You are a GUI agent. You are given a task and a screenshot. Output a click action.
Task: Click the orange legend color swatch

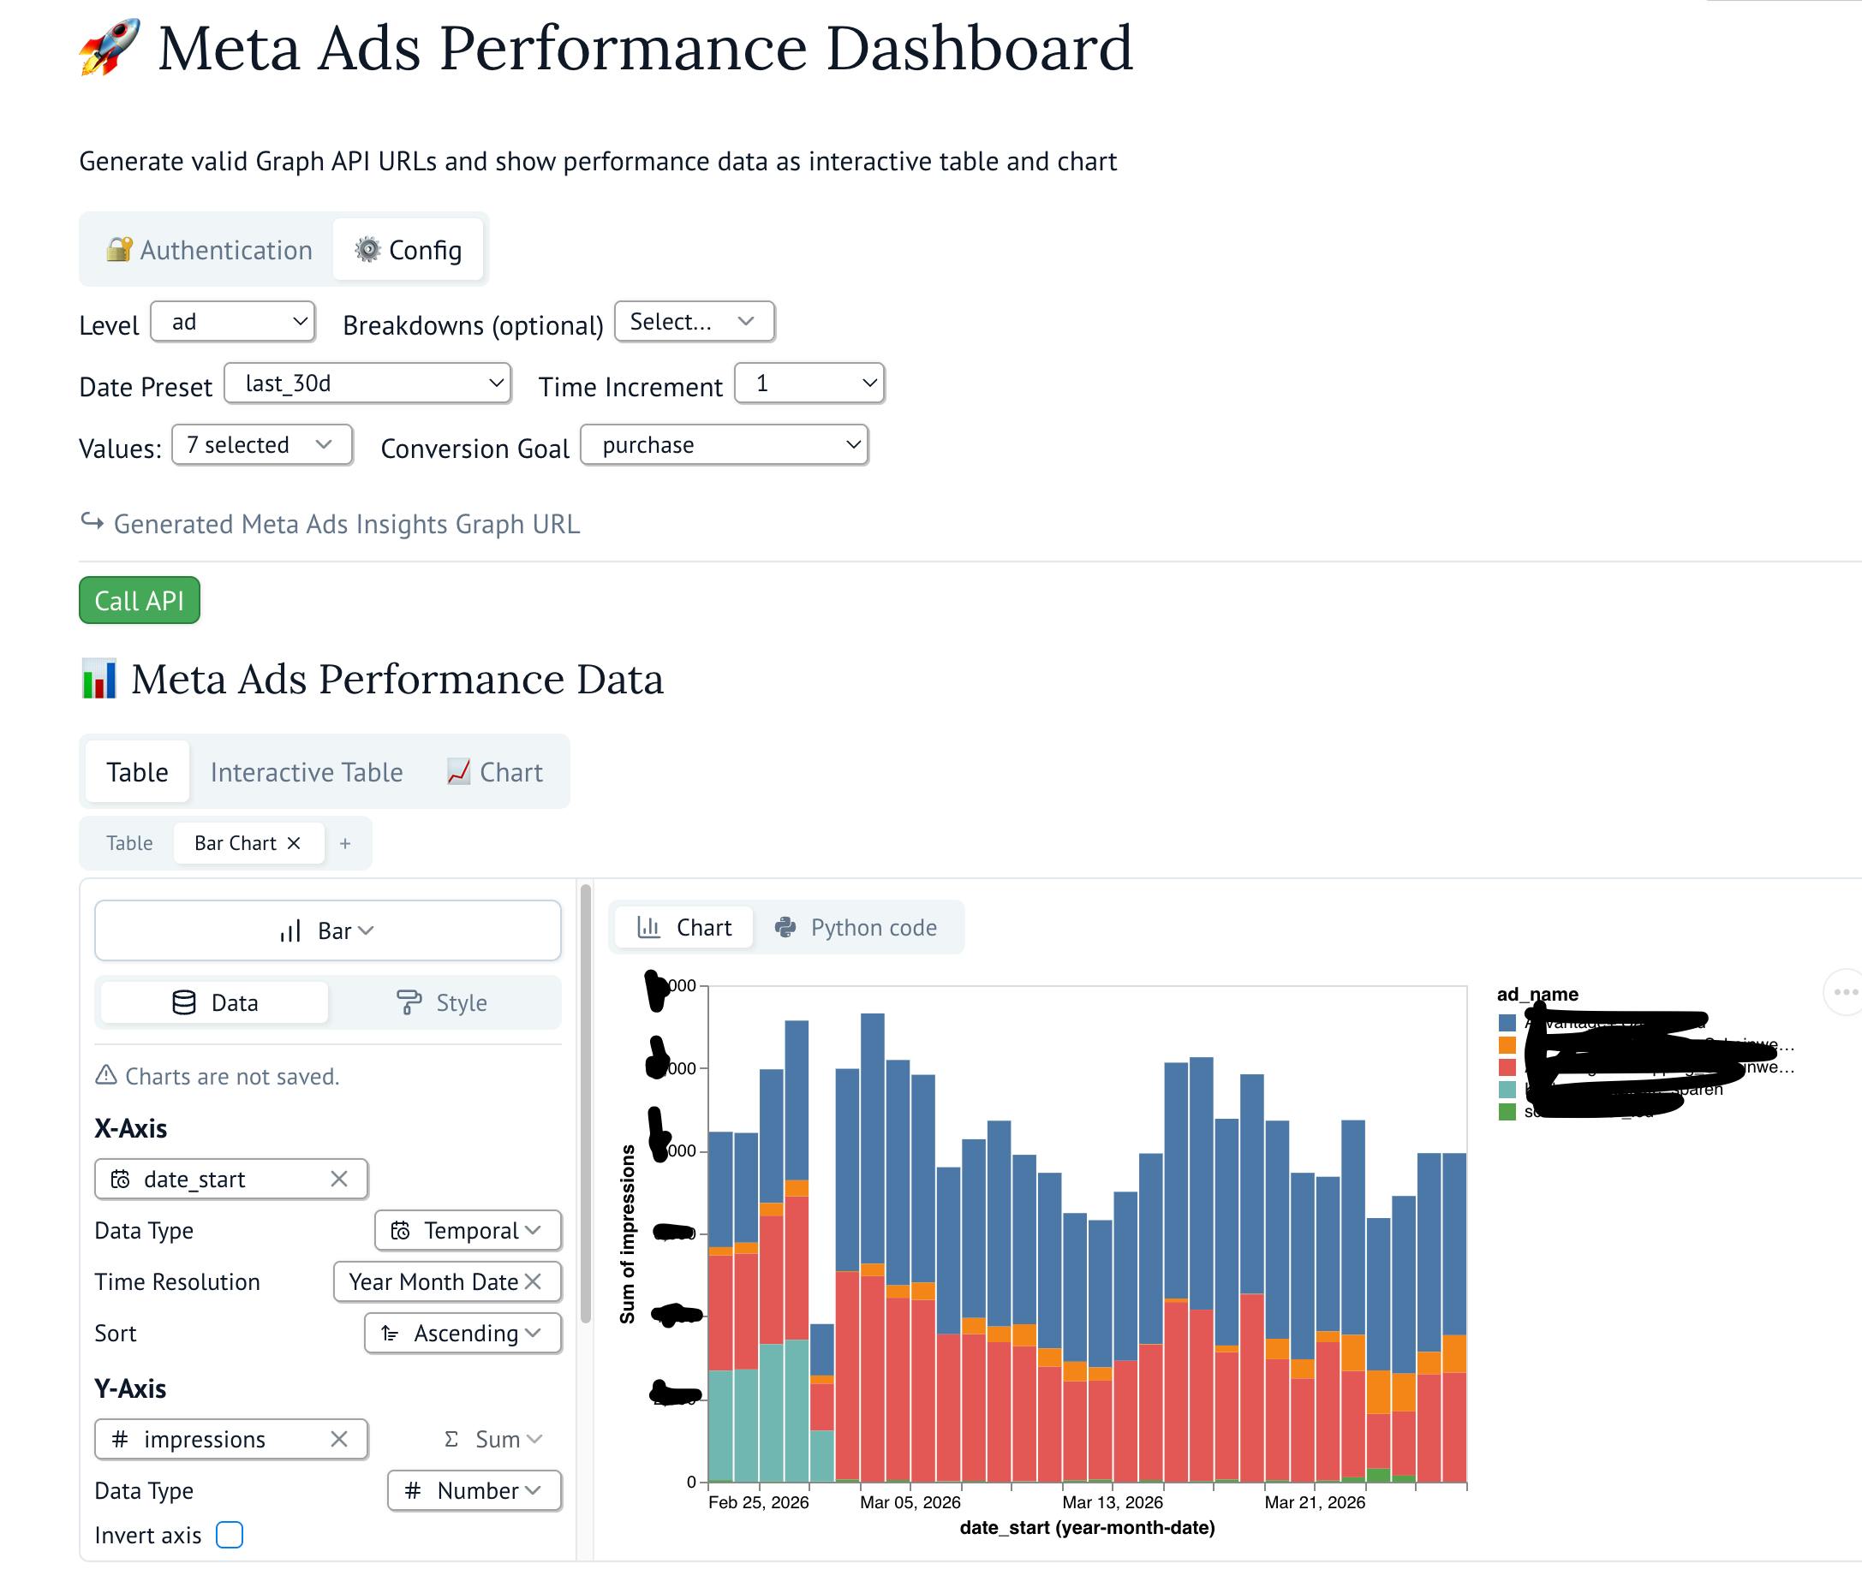(x=1507, y=1043)
